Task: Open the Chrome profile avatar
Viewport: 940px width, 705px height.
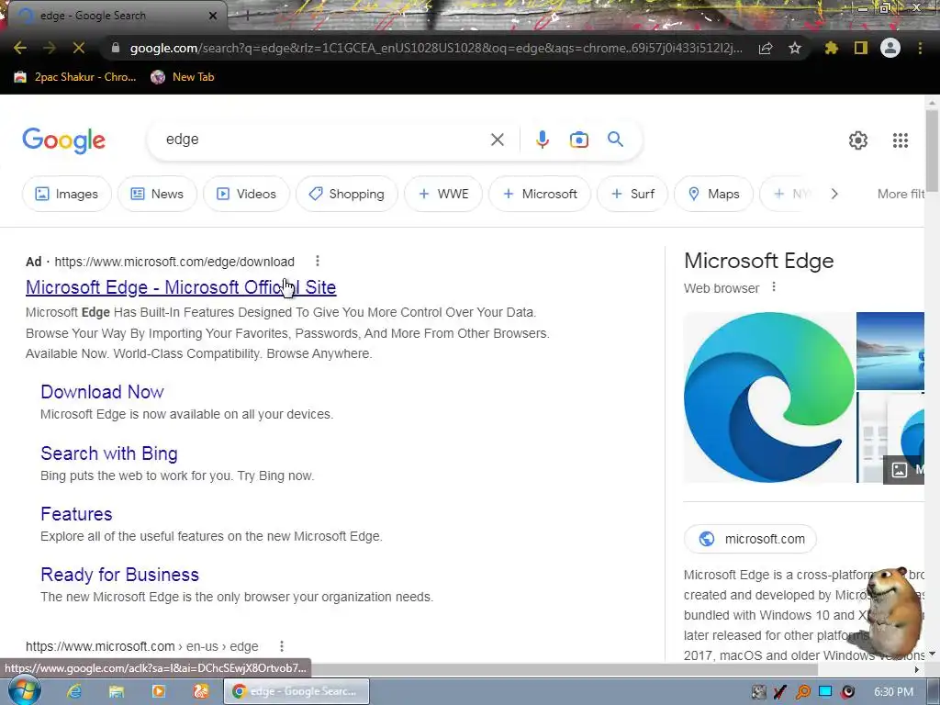Action: 890,48
